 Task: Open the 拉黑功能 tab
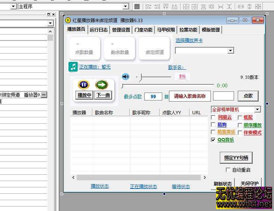188,30
